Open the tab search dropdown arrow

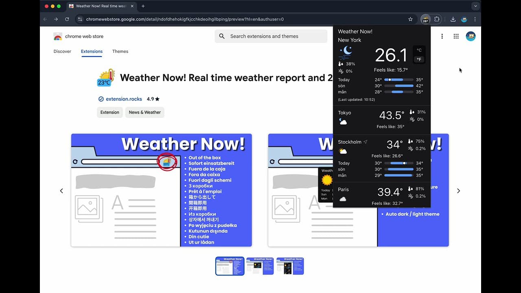pos(475,6)
